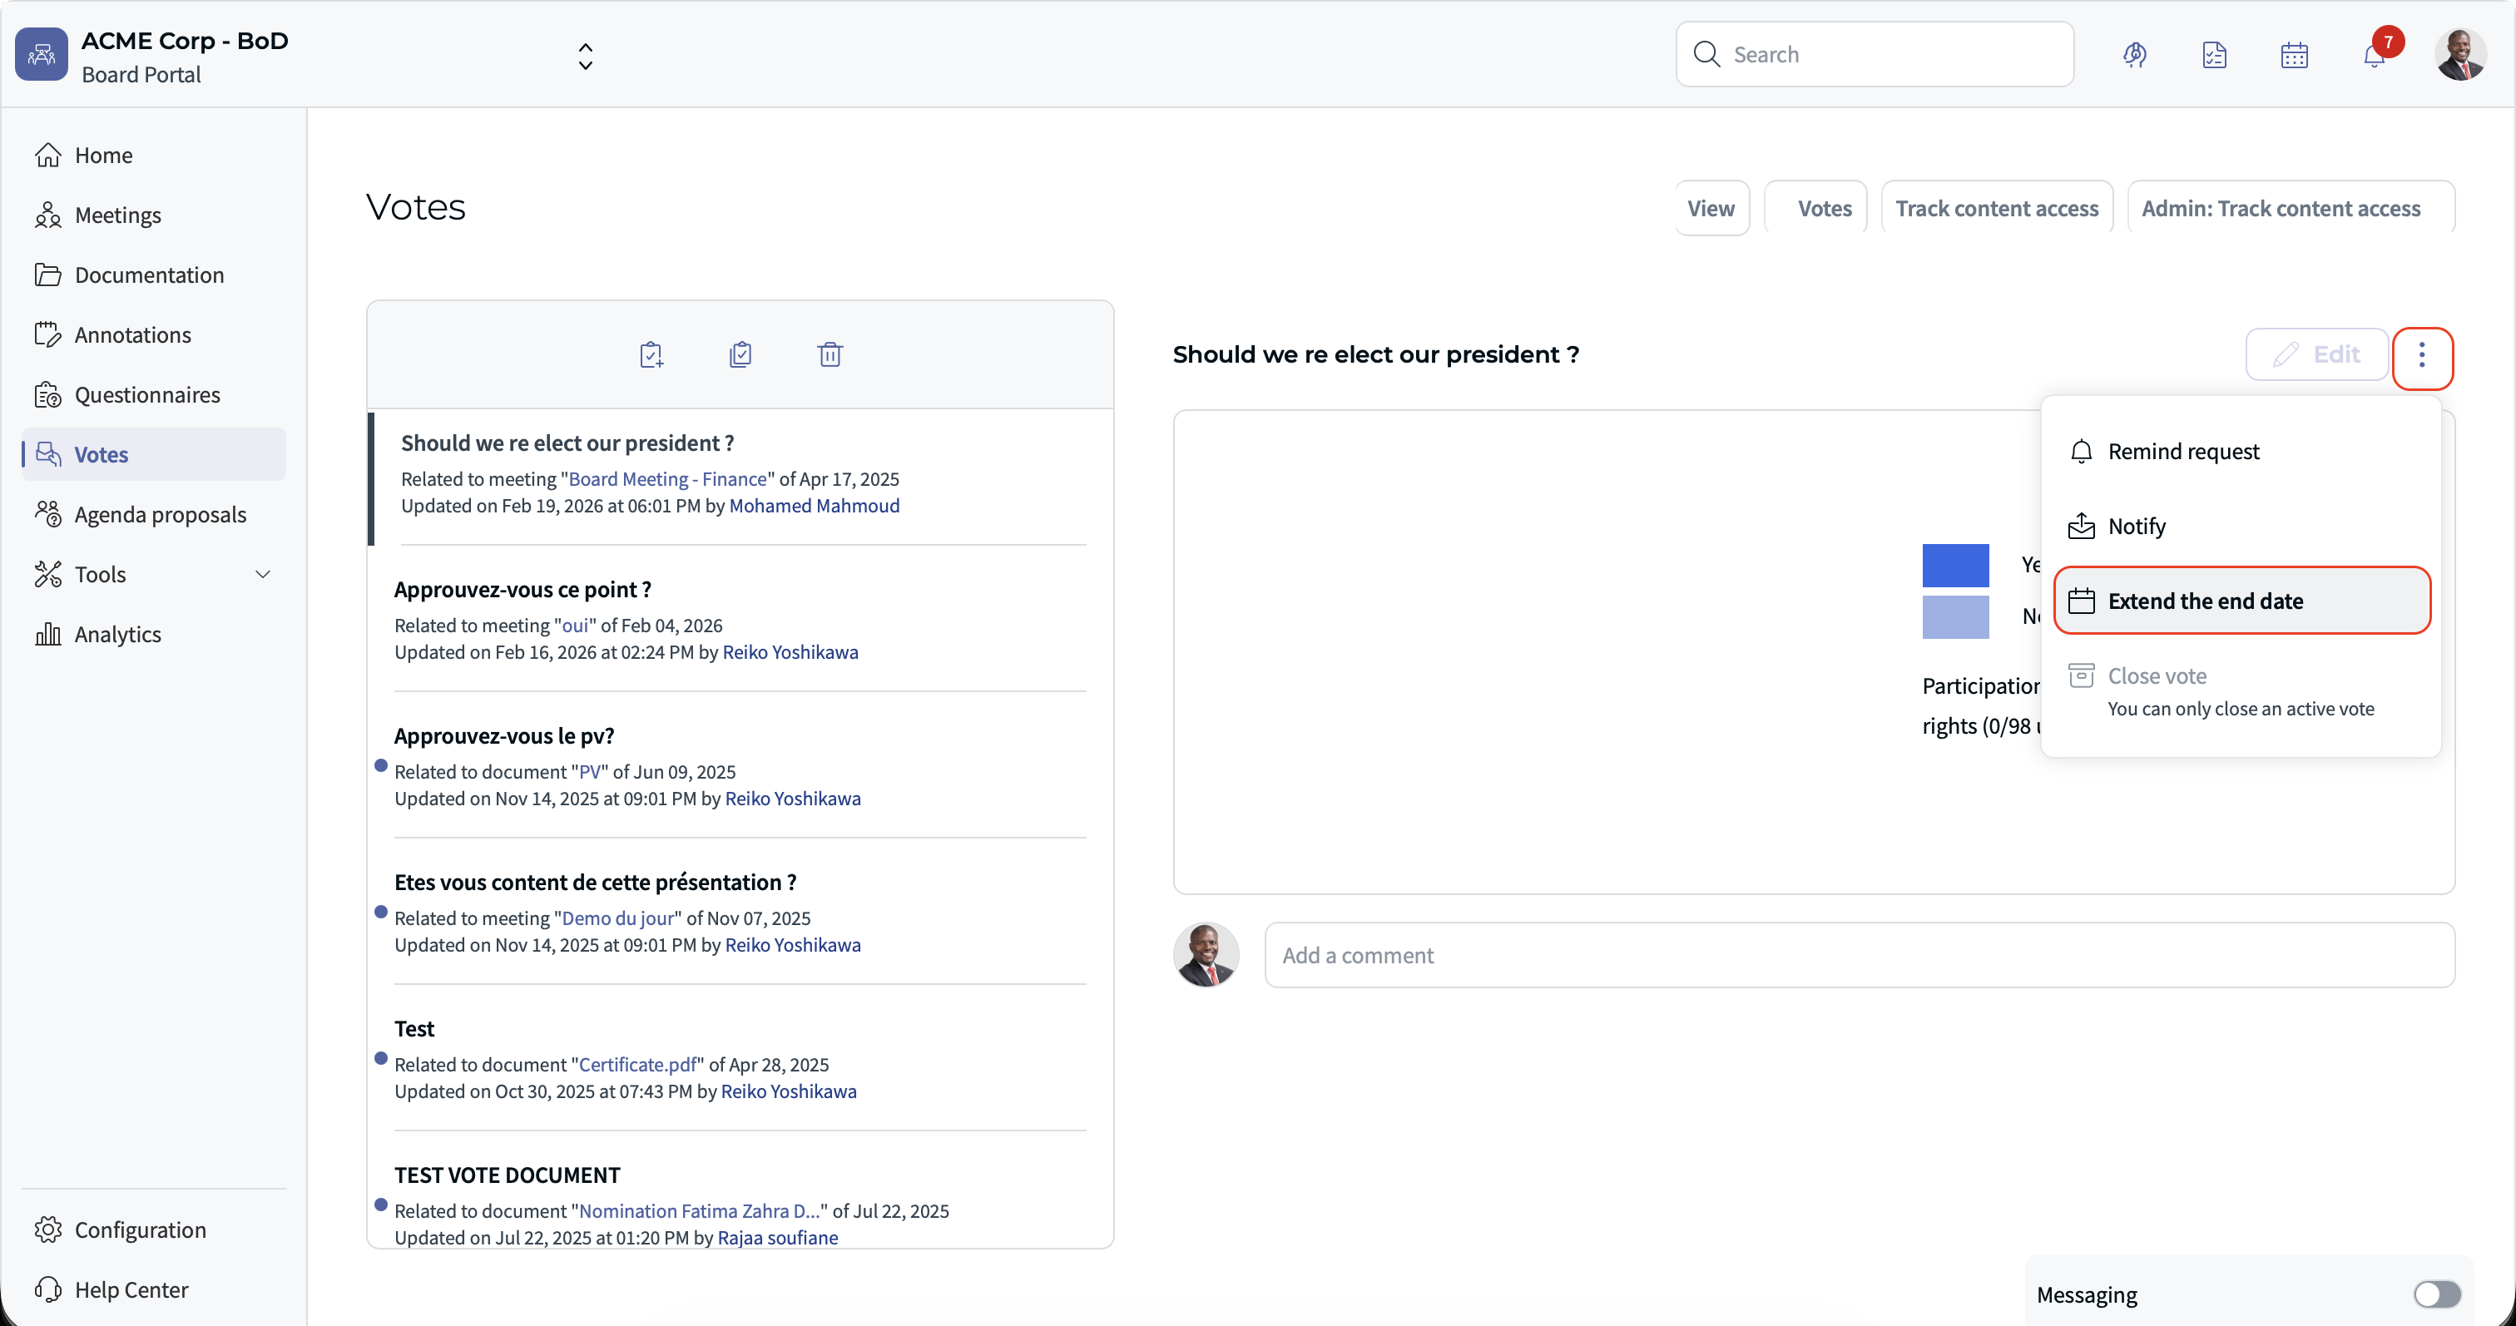Screen dimensions: 2516x1326
Task: Click the trash delete icon in vote toolbar
Action: click(x=830, y=354)
